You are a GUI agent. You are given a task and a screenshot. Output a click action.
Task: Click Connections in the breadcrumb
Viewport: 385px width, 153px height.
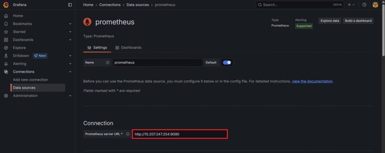(110, 5)
